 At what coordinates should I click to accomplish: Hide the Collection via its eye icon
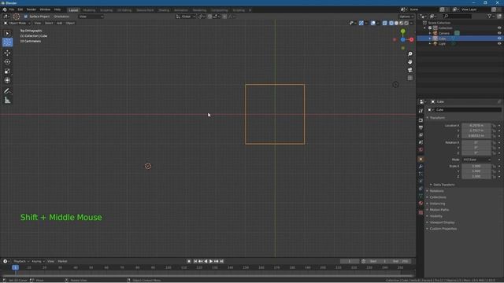(499, 28)
